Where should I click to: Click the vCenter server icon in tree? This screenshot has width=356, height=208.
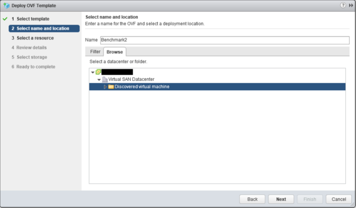98,72
